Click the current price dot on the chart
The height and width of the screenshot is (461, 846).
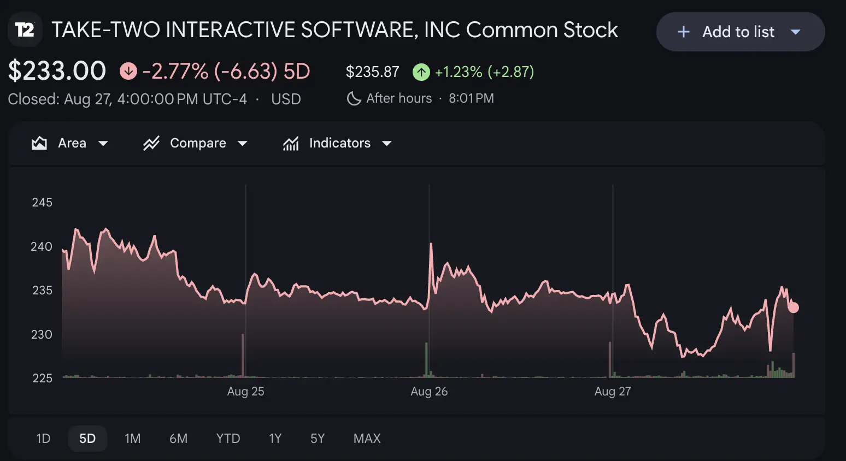click(794, 308)
